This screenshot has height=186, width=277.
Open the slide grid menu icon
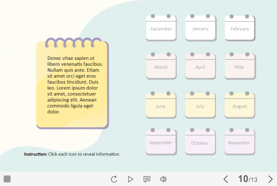click(x=7, y=179)
